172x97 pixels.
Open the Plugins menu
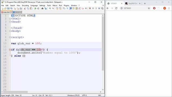tap(66, 5)
